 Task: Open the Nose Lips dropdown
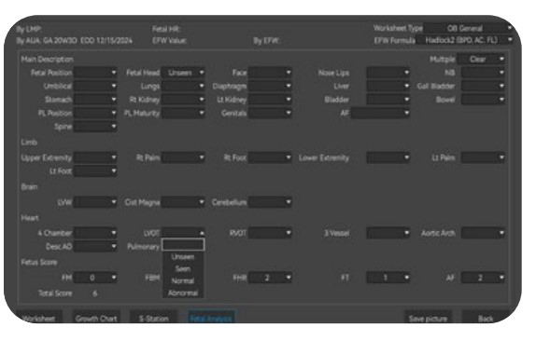pyautogui.click(x=388, y=73)
